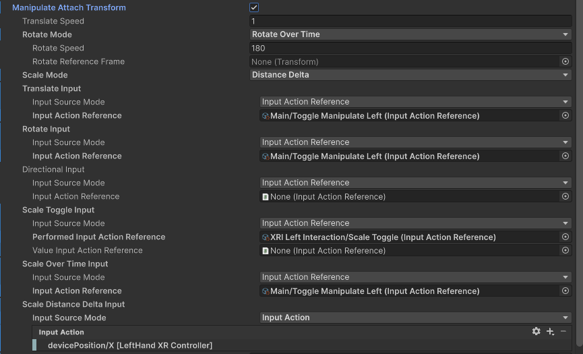Image resolution: width=583 pixels, height=354 pixels.
Task: Open Directional Input's Input Source Mode dropdown
Action: tap(415, 183)
